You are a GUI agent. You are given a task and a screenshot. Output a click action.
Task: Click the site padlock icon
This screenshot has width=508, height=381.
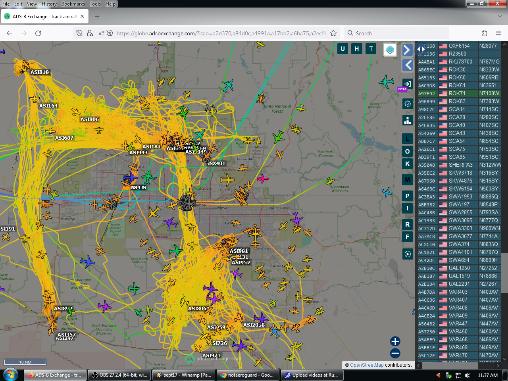click(x=90, y=33)
